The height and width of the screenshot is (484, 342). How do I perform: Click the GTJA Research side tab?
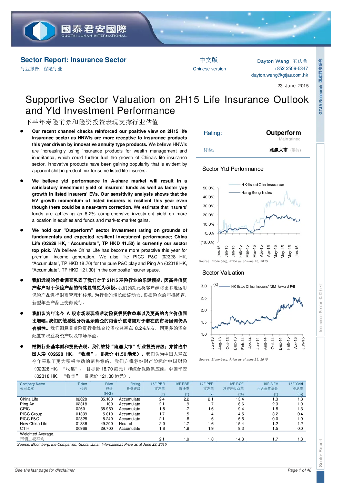pyautogui.click(x=320, y=86)
